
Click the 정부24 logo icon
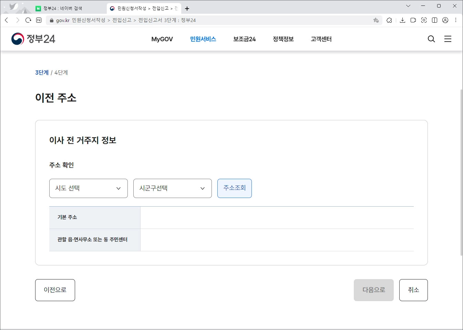(x=16, y=38)
